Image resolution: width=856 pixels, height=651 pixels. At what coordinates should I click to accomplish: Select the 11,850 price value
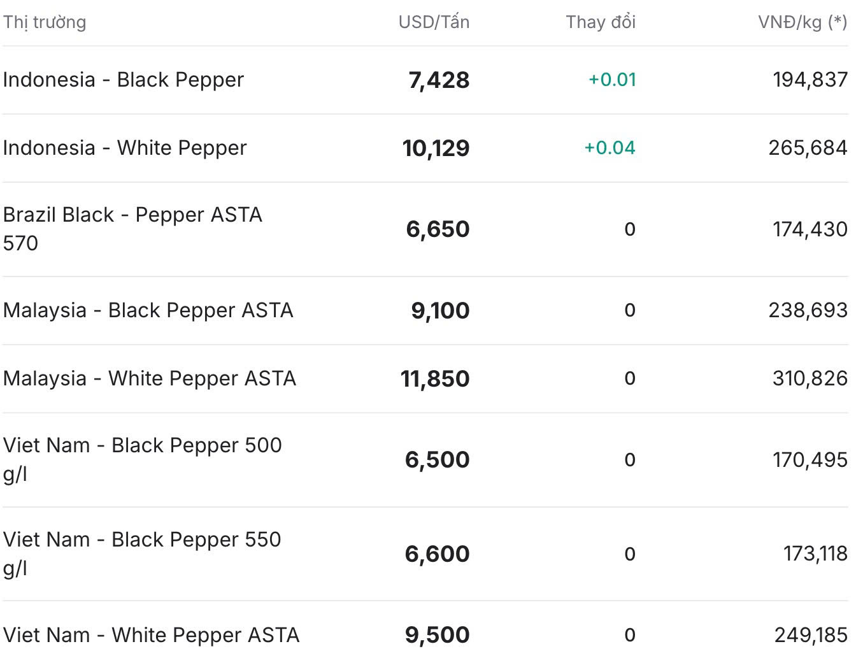[435, 379]
